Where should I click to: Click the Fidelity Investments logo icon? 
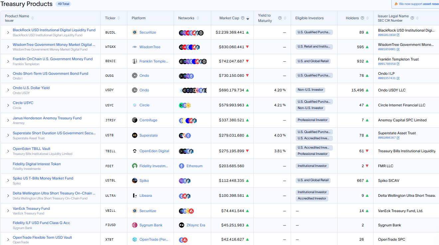[x=135, y=166]
